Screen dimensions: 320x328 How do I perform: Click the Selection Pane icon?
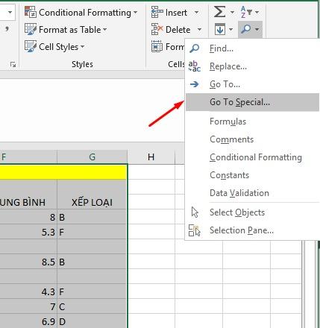click(x=195, y=230)
